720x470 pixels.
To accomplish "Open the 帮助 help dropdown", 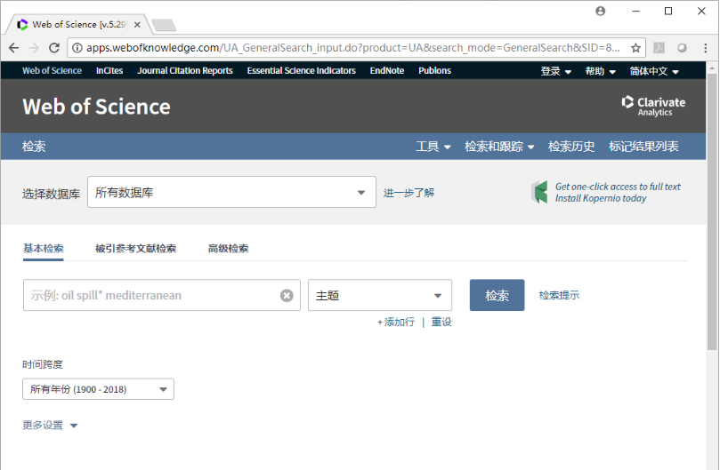I will [600, 71].
